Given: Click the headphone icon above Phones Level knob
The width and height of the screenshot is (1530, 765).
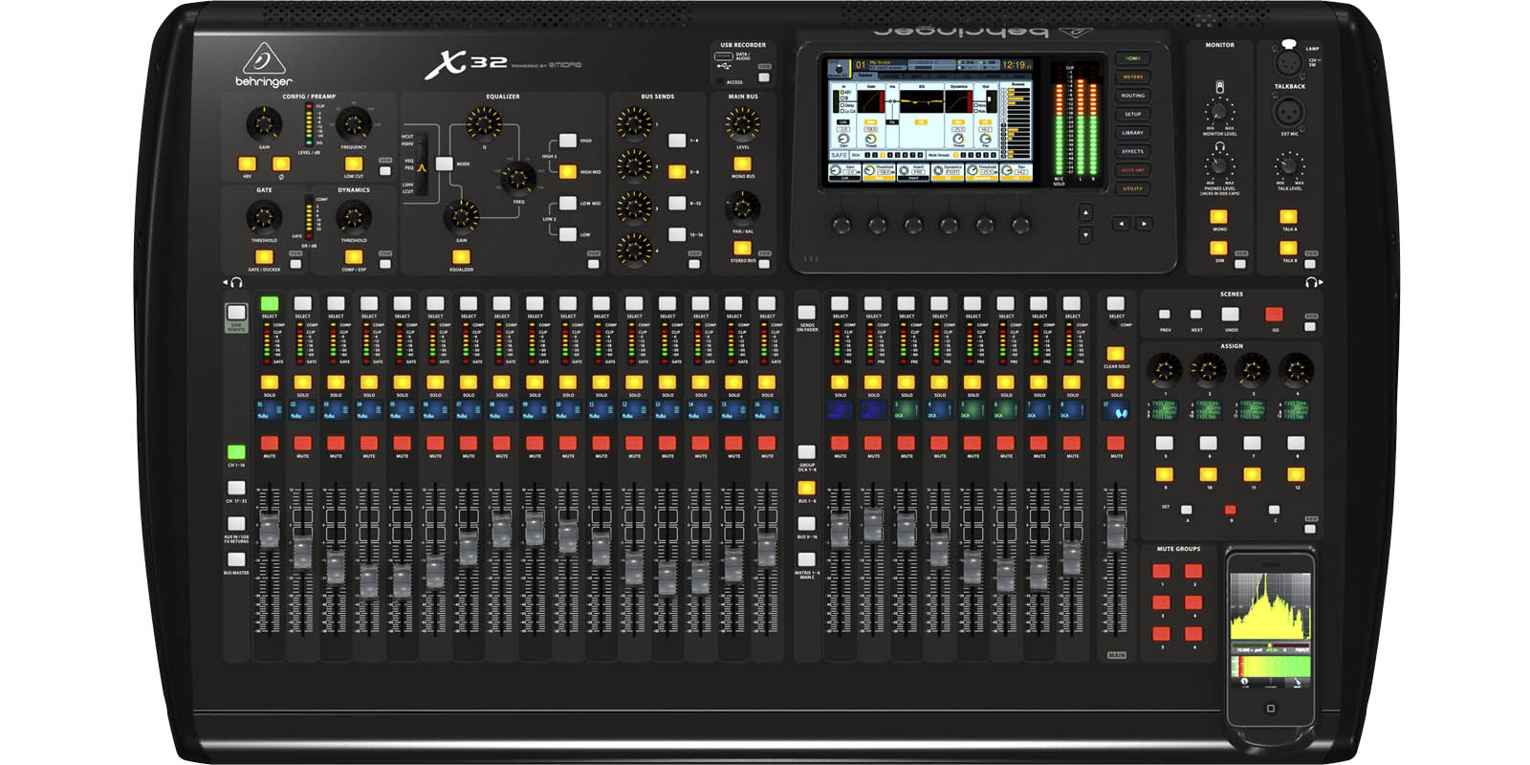Looking at the screenshot, I should click(x=1219, y=146).
